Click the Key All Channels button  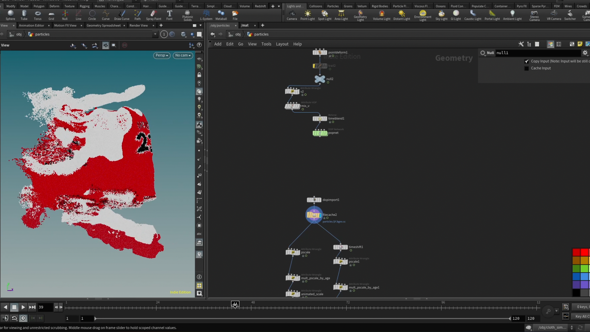pos(582,316)
